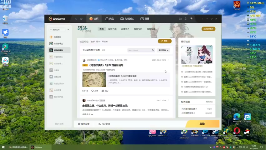Open the notification center icon in taskbar
This screenshot has width=266, height=150.
click(261, 147)
